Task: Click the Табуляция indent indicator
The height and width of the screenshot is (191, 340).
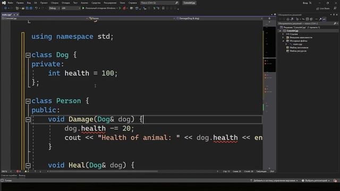Action: 261,171
